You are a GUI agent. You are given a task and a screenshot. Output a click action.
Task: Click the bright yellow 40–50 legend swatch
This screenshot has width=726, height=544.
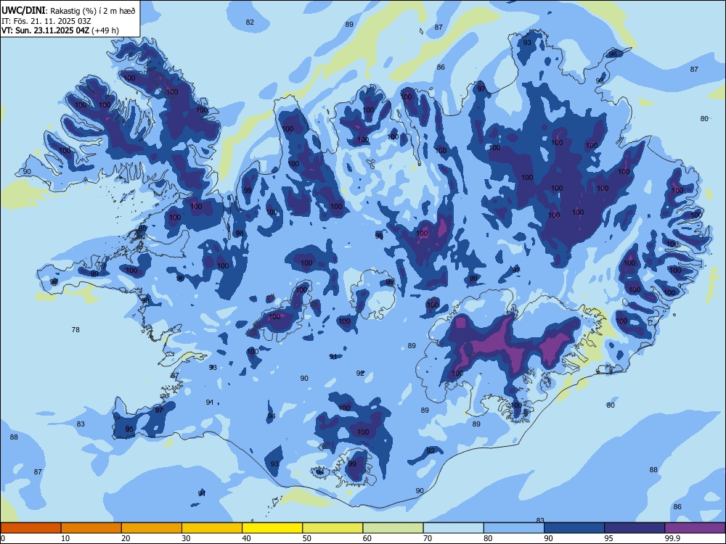point(272,528)
